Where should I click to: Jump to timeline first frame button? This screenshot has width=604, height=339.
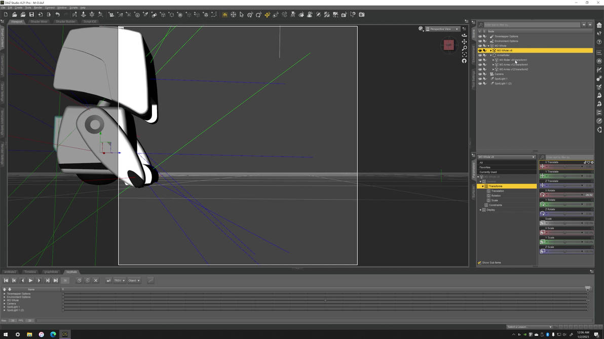[x=6, y=280]
